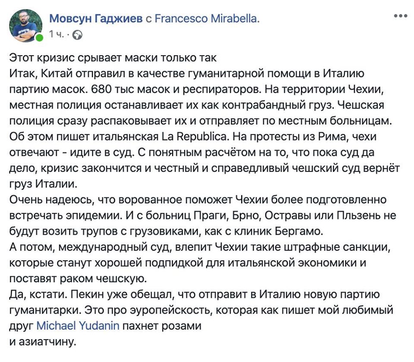Viewport: 414px width, 362px height.
Task: Click the word "Бергамо" in the text
Action: coord(298,231)
